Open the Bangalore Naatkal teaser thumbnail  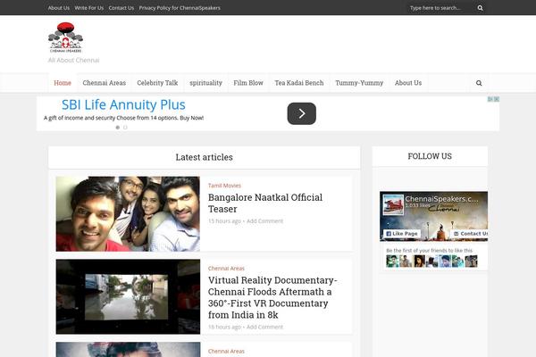pyautogui.click(x=128, y=214)
